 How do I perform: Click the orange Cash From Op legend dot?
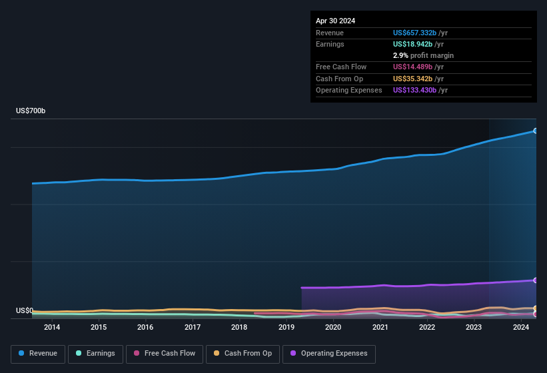click(217, 353)
